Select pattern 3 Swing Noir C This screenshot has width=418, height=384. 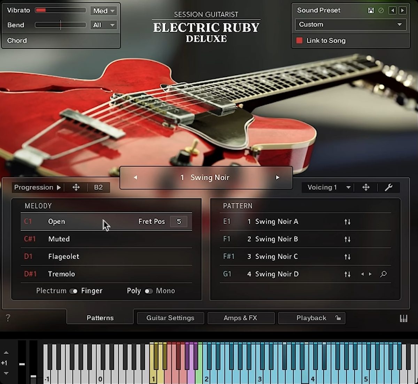click(x=305, y=256)
